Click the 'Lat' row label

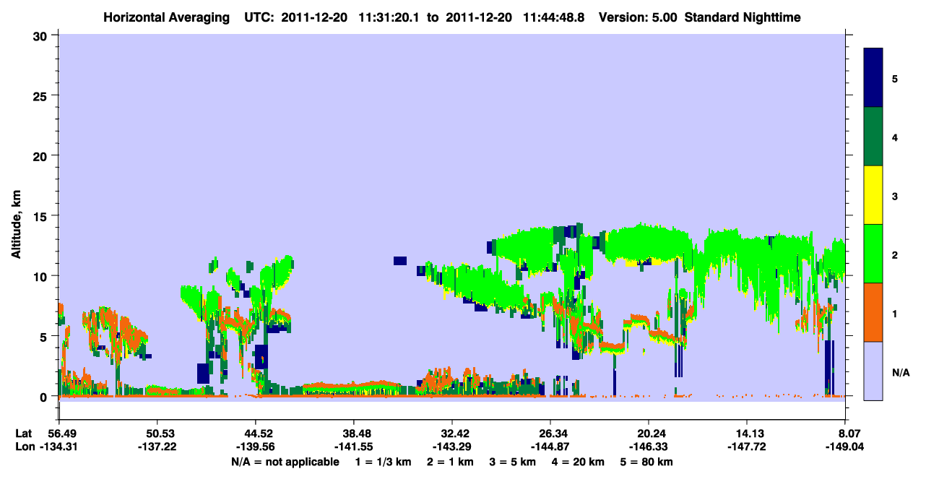(x=23, y=434)
